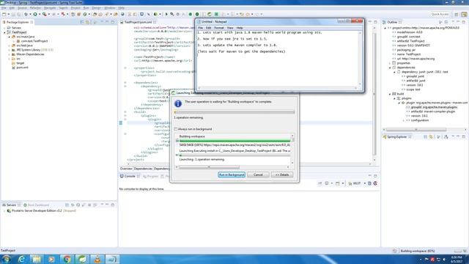The image size is (469, 264).
Task: Switch to the Package Explorer tab
Action: (x=18, y=22)
